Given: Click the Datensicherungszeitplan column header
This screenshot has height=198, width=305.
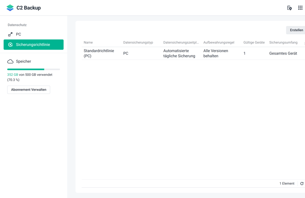Looking at the screenshot, I should (x=181, y=43).
